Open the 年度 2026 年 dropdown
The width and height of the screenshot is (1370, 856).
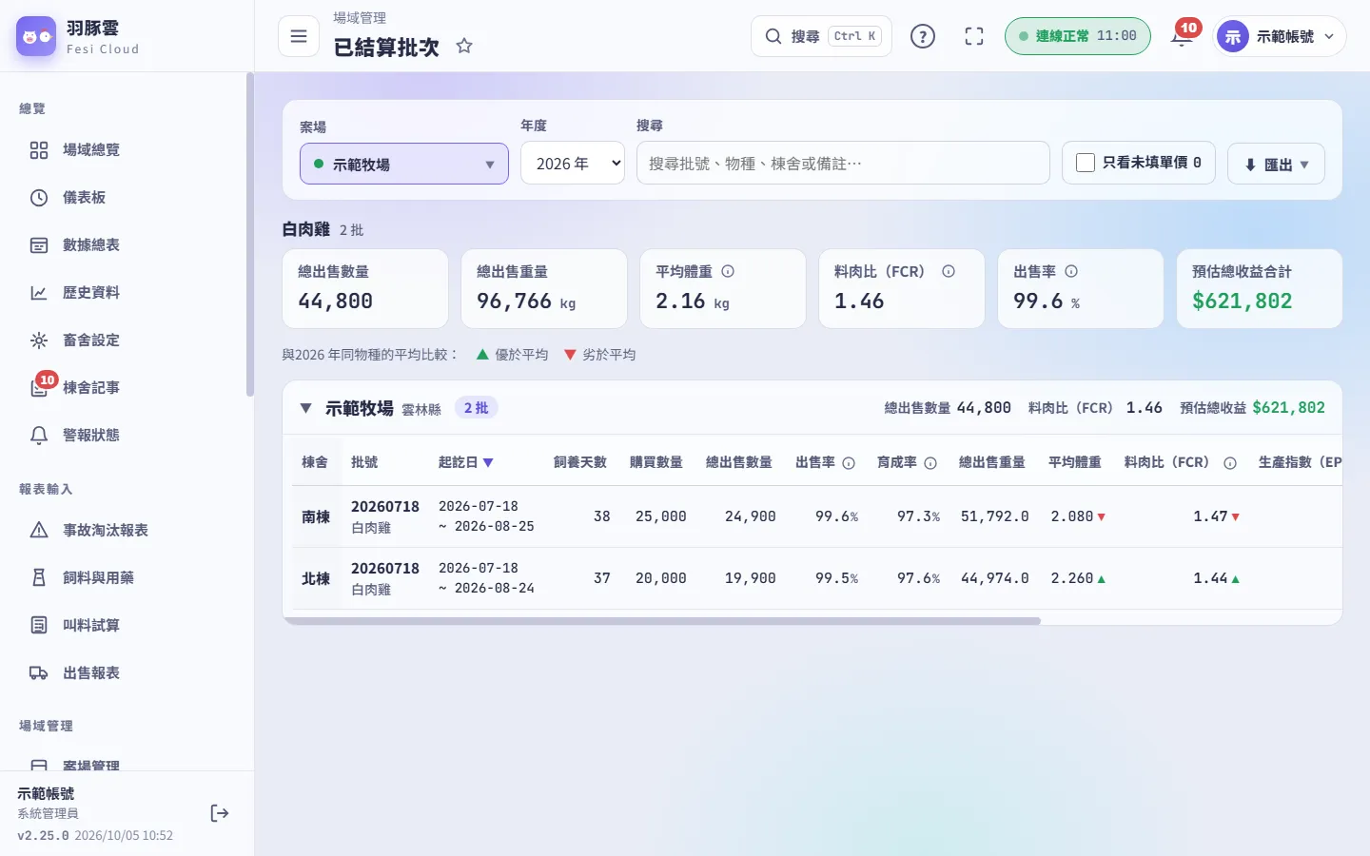point(573,164)
